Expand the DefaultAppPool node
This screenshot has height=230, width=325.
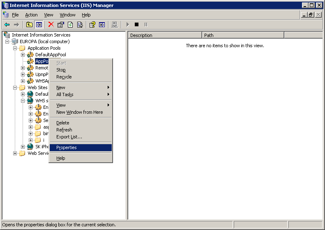click(x=23, y=55)
